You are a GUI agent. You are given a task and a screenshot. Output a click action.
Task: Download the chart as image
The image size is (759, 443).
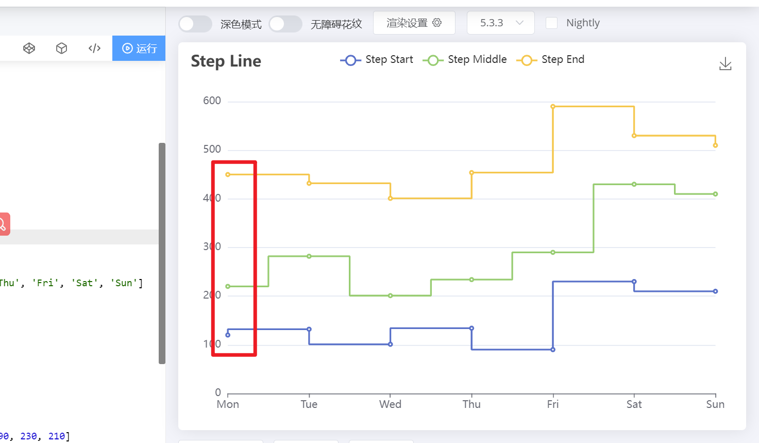(725, 64)
